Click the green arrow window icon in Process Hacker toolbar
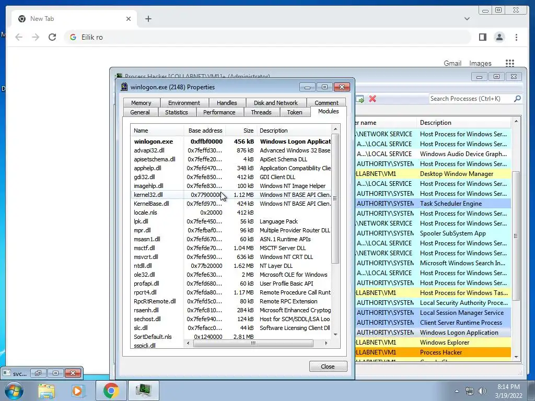The width and height of the screenshot is (535, 401). tap(359, 99)
